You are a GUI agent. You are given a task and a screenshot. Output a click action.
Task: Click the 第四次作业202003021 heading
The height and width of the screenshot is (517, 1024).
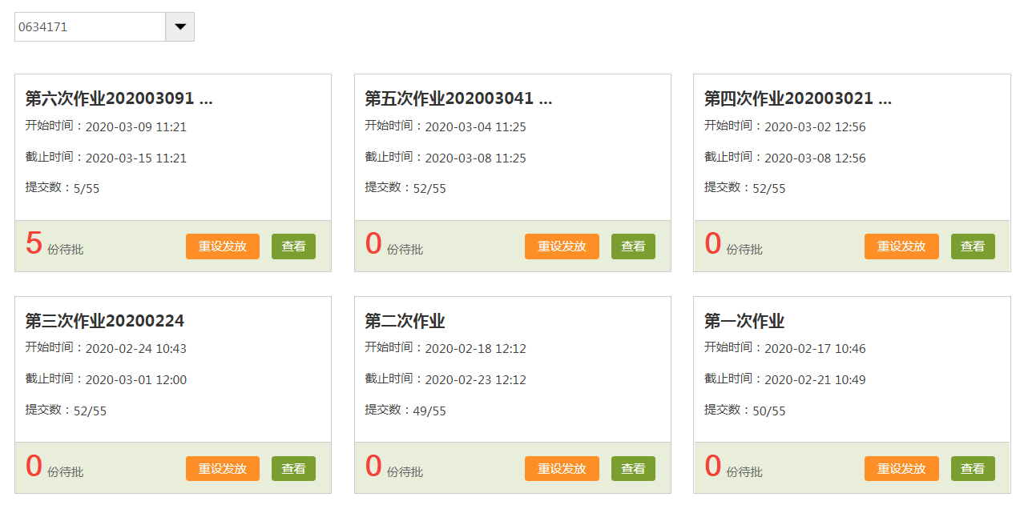point(797,98)
